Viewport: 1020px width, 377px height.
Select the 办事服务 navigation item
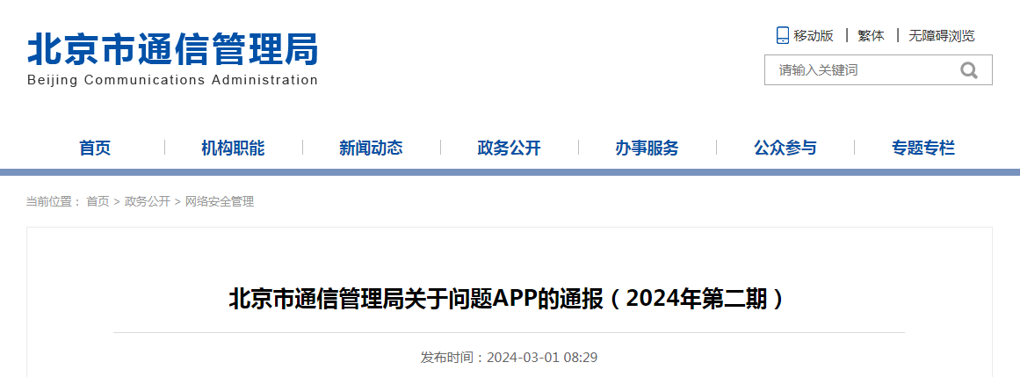click(647, 148)
